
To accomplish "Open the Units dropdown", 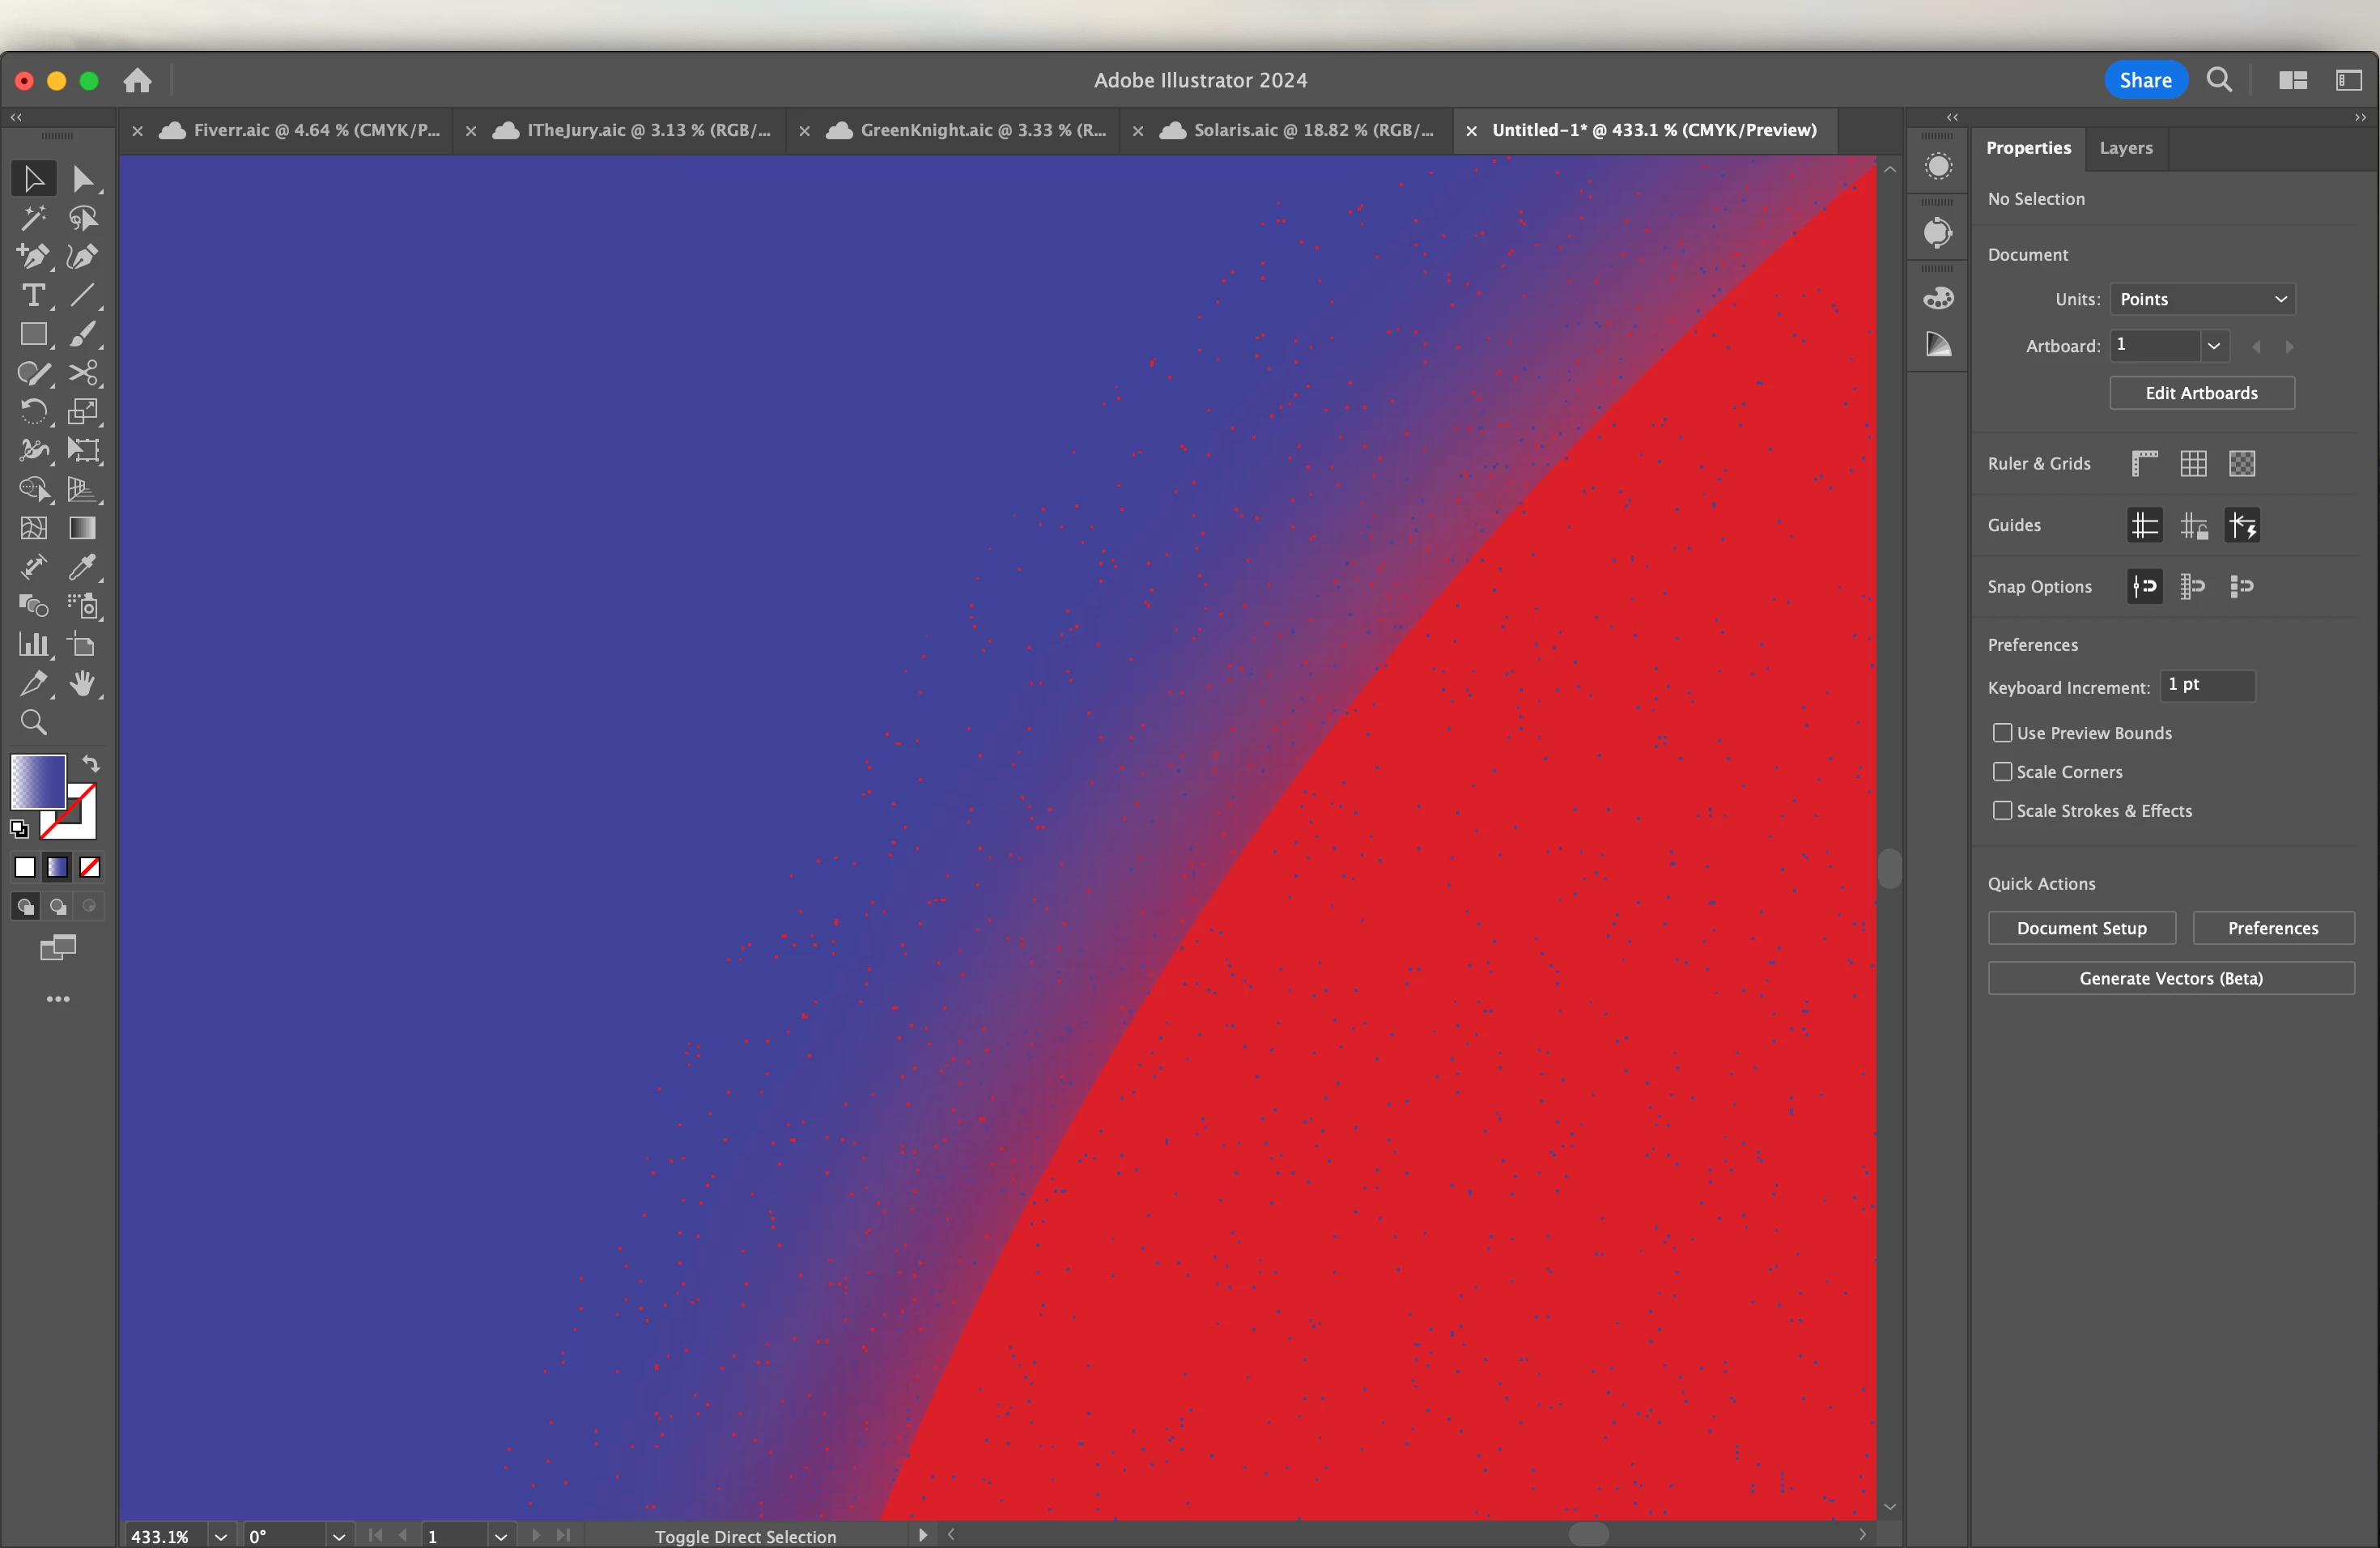I will tap(2202, 299).
